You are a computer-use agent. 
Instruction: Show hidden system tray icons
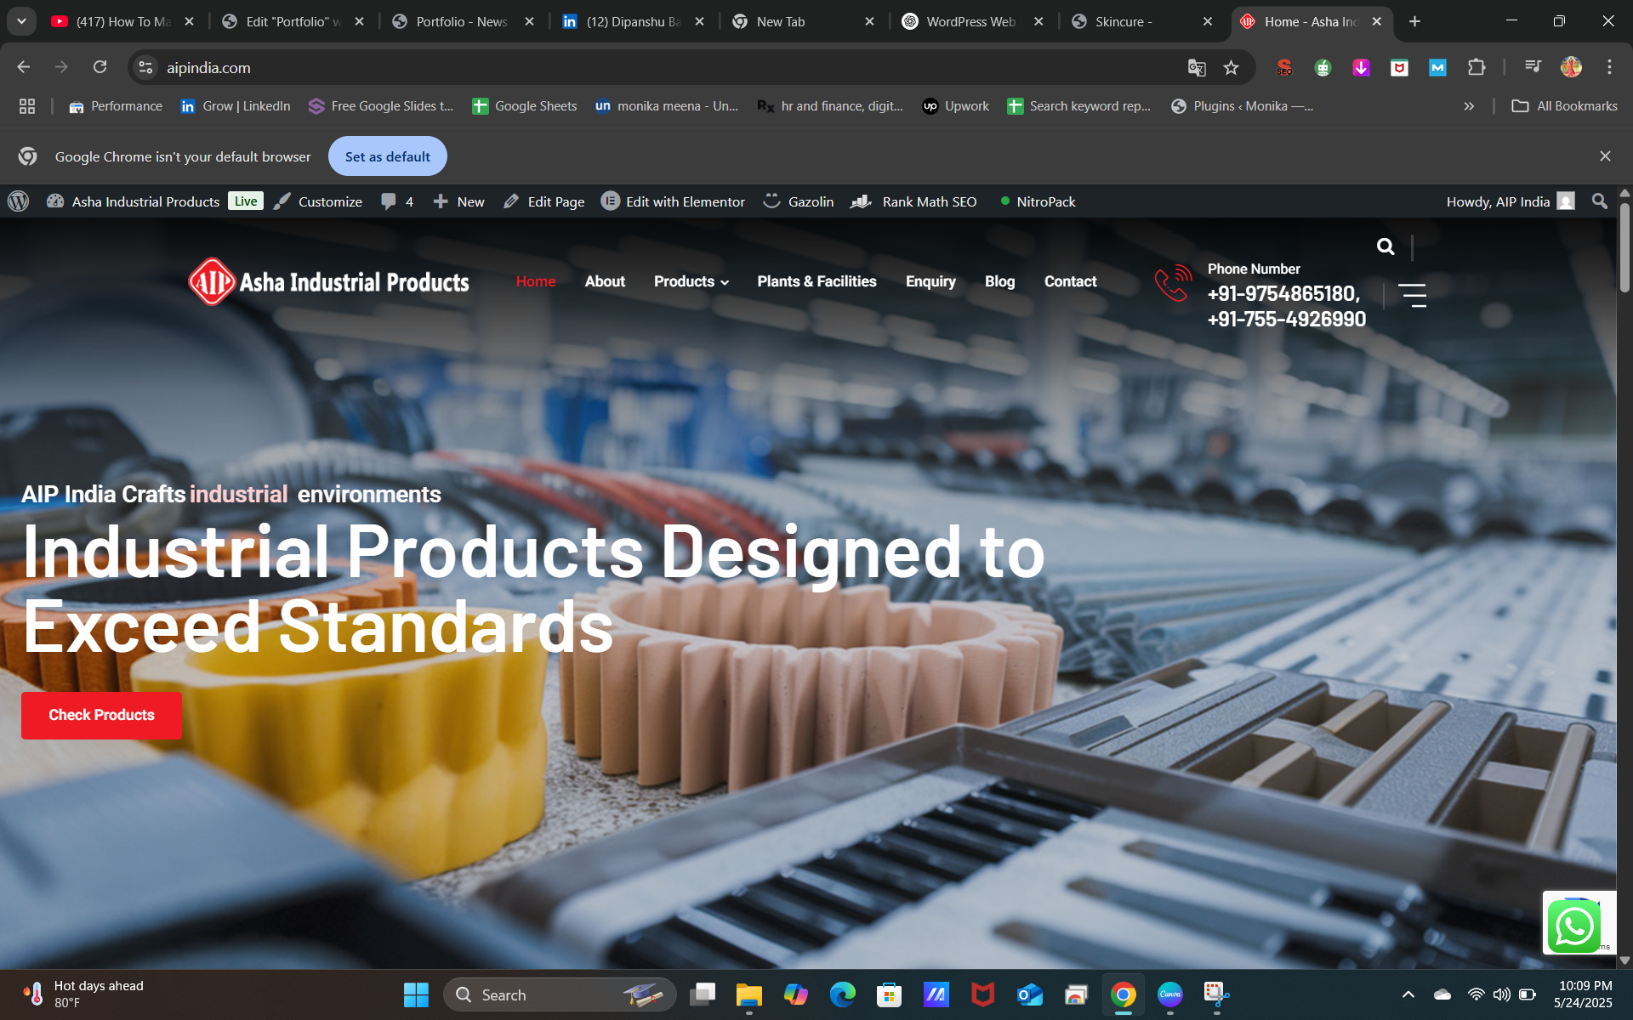click(x=1408, y=994)
